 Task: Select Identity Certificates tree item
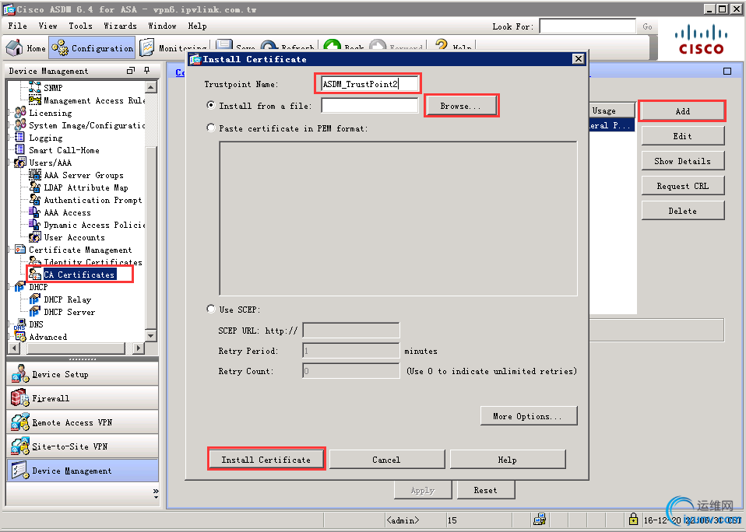tap(93, 262)
